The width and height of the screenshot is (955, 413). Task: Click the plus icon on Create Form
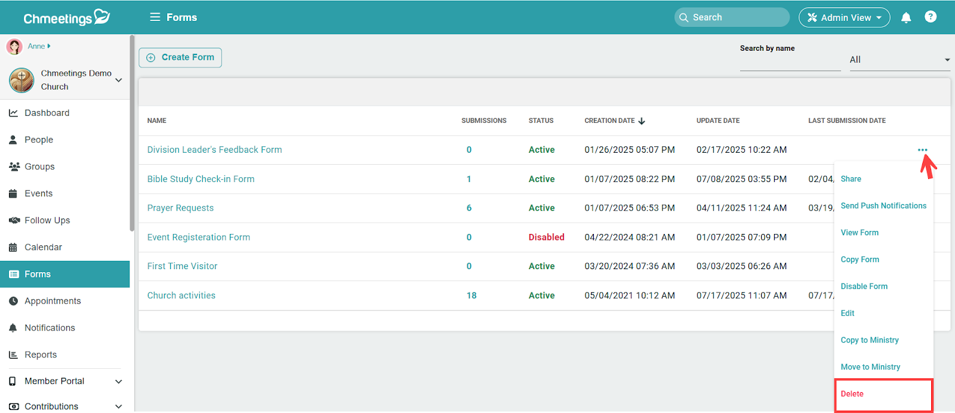151,57
